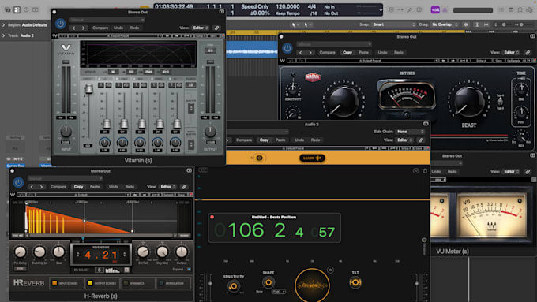Click the Beast knob in BB Tubes

469,101
